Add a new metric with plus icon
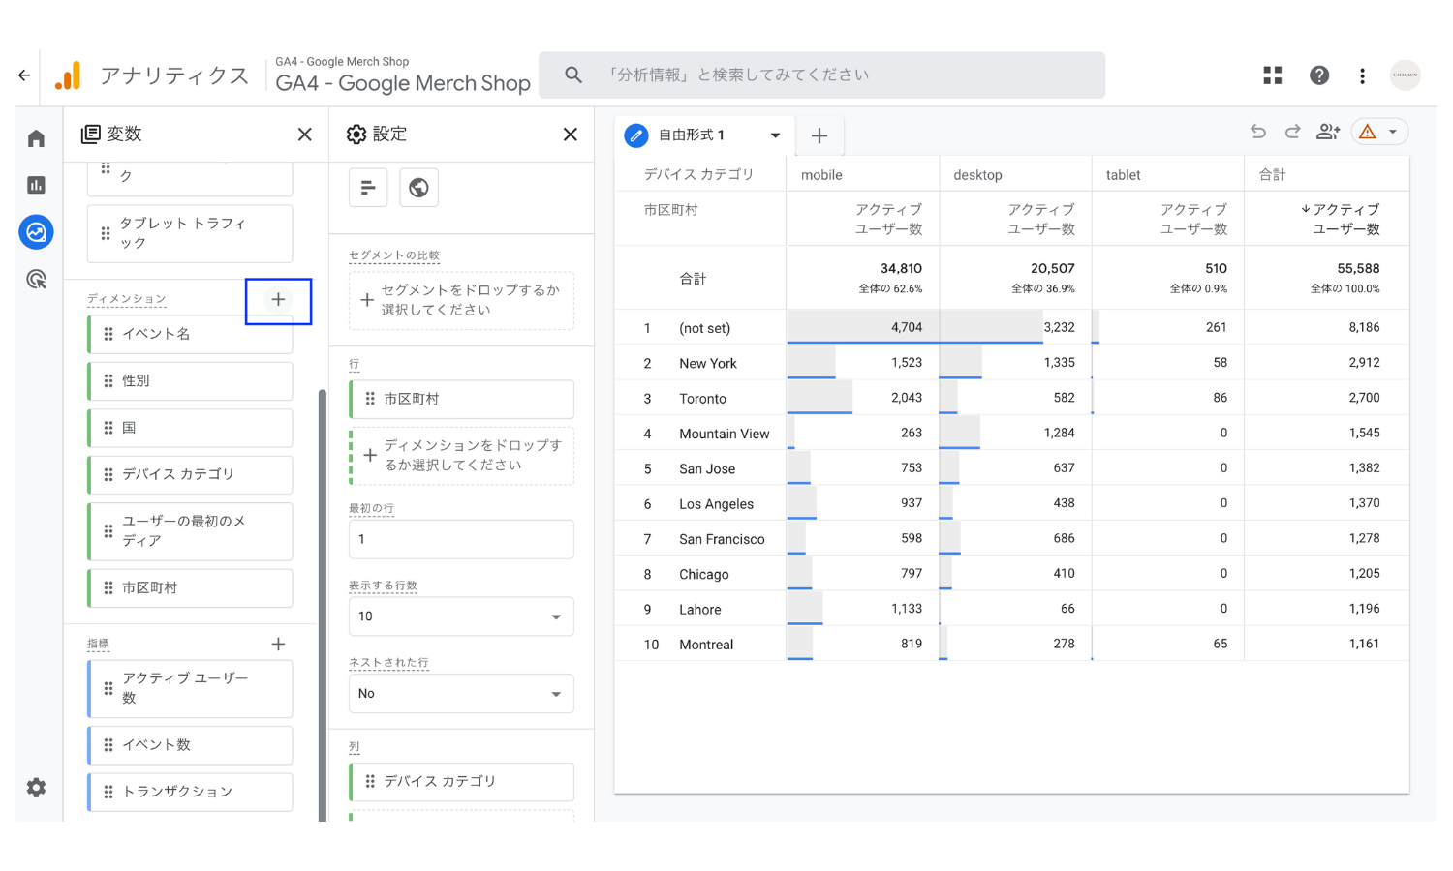 (278, 645)
